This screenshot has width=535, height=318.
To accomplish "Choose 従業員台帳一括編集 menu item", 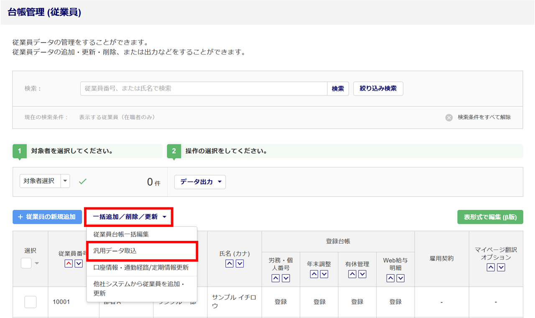I will pyautogui.click(x=121, y=235).
